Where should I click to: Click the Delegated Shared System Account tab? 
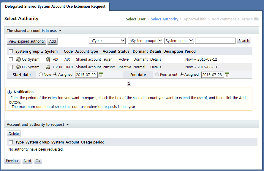55,6
